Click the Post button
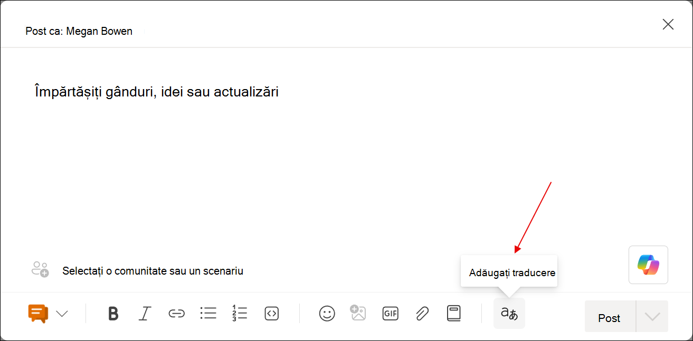The height and width of the screenshot is (341, 693). (610, 316)
